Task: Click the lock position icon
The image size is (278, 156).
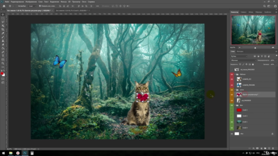Action: coord(246,65)
